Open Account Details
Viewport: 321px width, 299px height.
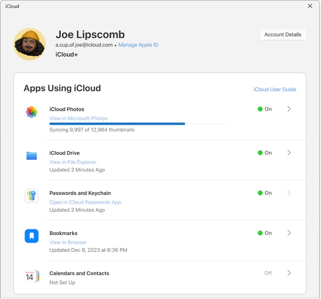click(x=283, y=35)
